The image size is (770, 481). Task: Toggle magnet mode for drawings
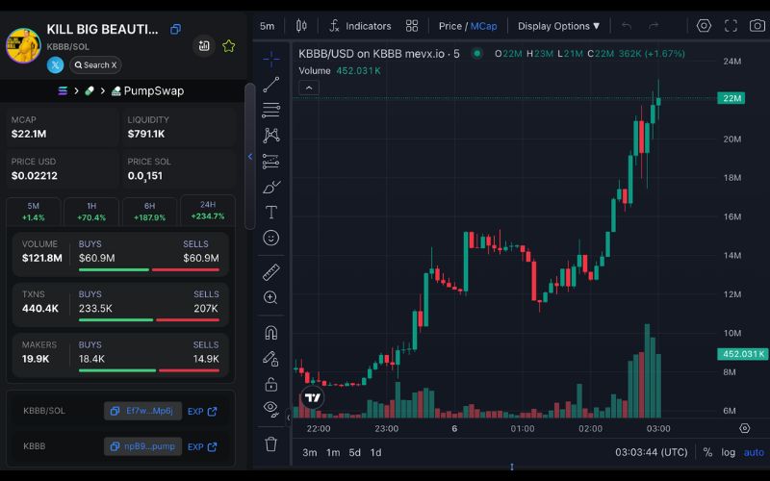click(271, 333)
